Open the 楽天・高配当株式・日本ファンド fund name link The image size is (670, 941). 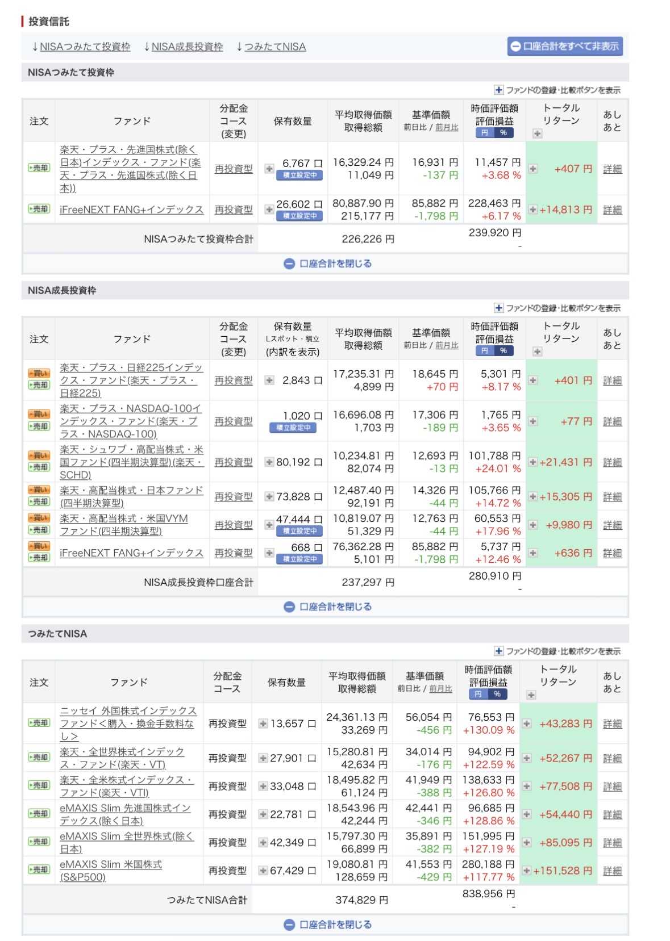coord(131,496)
